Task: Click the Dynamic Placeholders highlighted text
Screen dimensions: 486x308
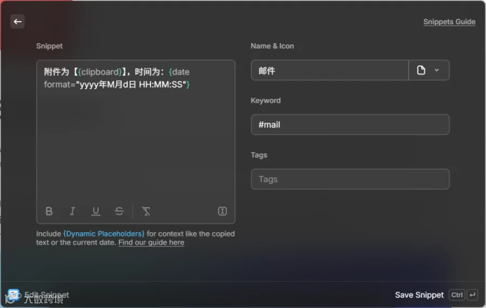Action: click(x=104, y=234)
